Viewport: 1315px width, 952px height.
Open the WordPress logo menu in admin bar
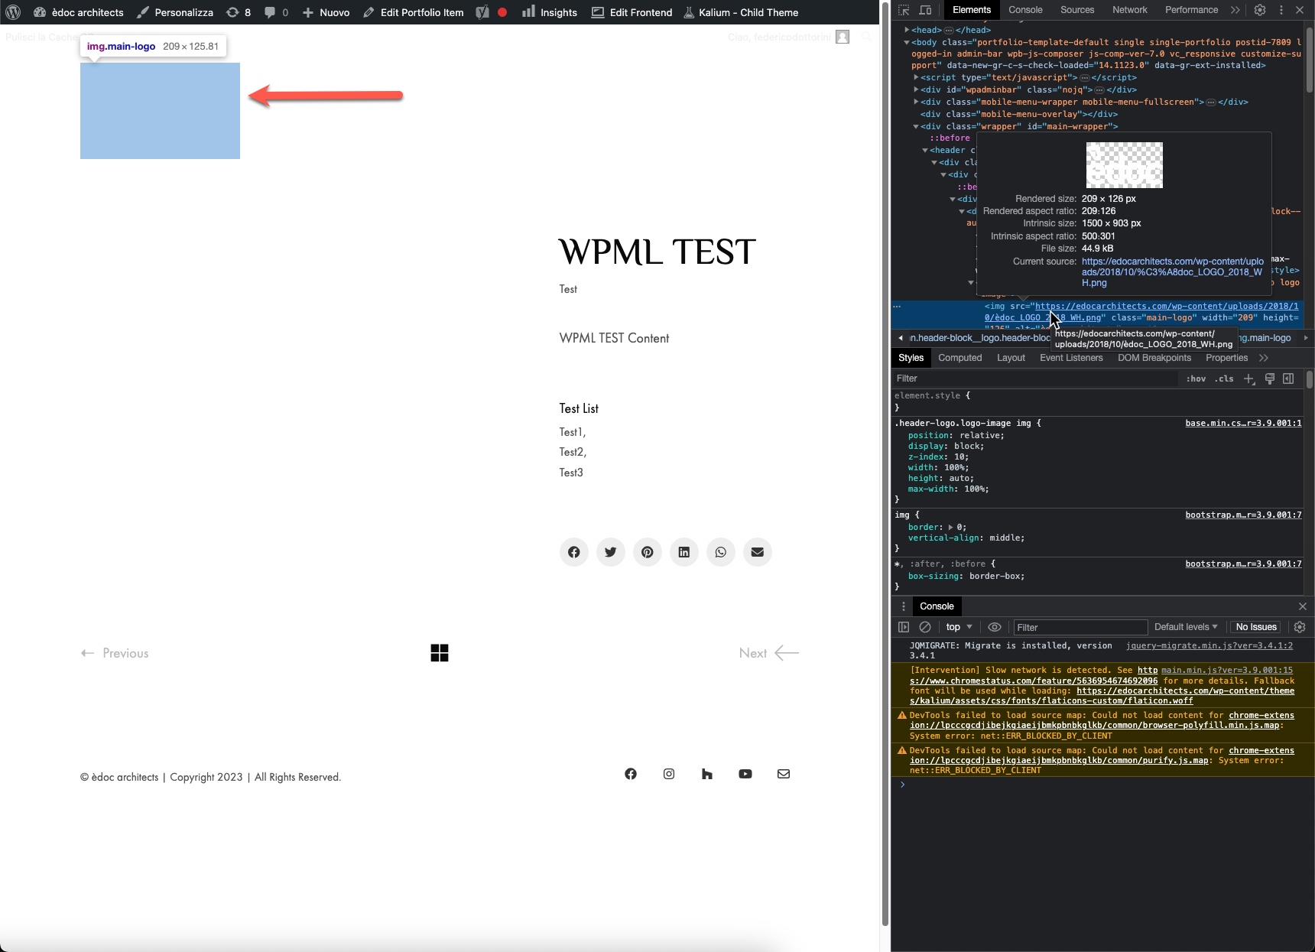(13, 12)
